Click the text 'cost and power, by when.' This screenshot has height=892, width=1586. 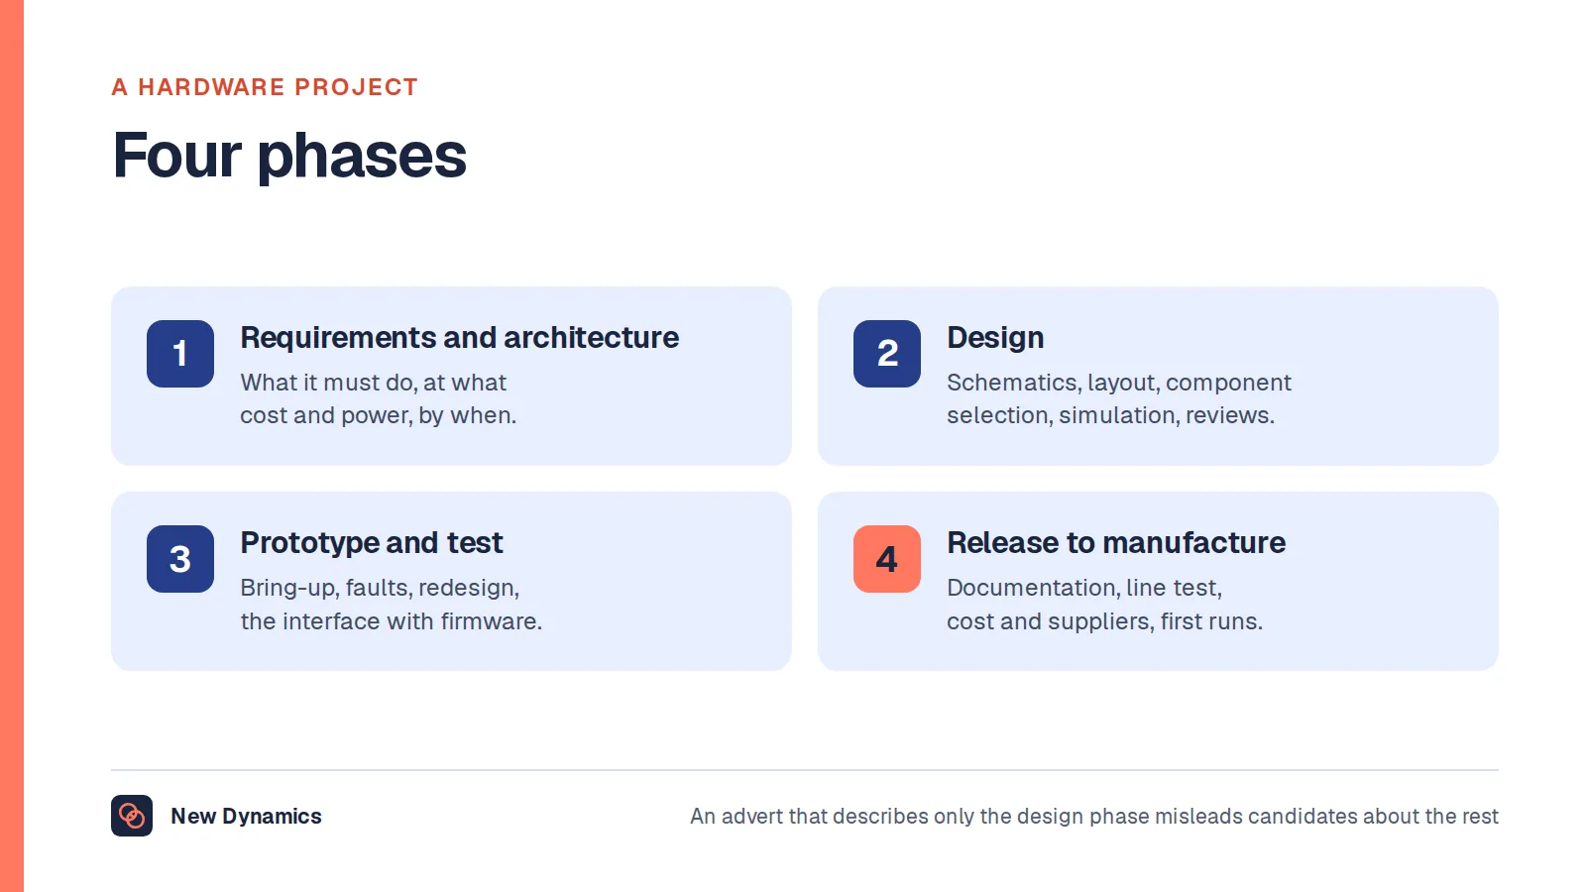(x=379, y=415)
